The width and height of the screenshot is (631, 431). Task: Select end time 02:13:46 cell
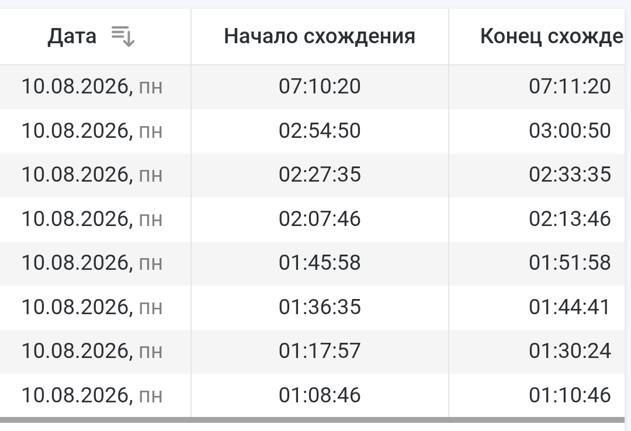point(570,219)
